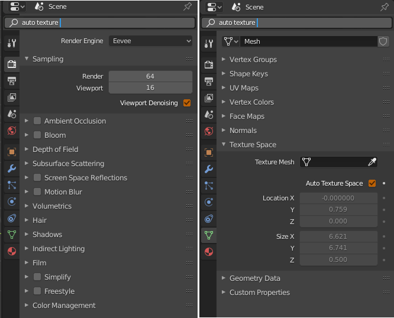The image size is (394, 318).
Task: Expand Volumetrics panel
Action: pyautogui.click(x=108, y=206)
